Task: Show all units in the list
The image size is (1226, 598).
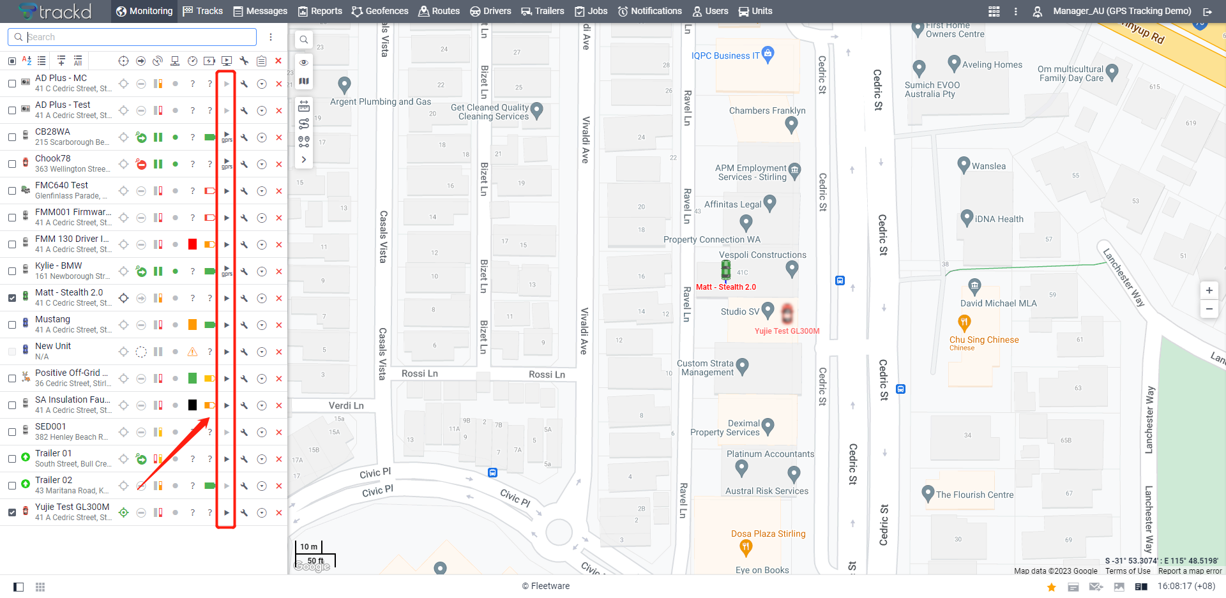Action: click(x=78, y=61)
